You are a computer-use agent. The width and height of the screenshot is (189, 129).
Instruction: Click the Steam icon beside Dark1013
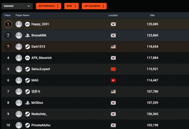pos(28,47)
